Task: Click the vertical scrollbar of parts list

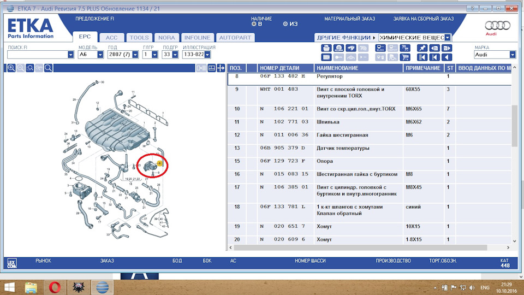Action: tap(515, 126)
